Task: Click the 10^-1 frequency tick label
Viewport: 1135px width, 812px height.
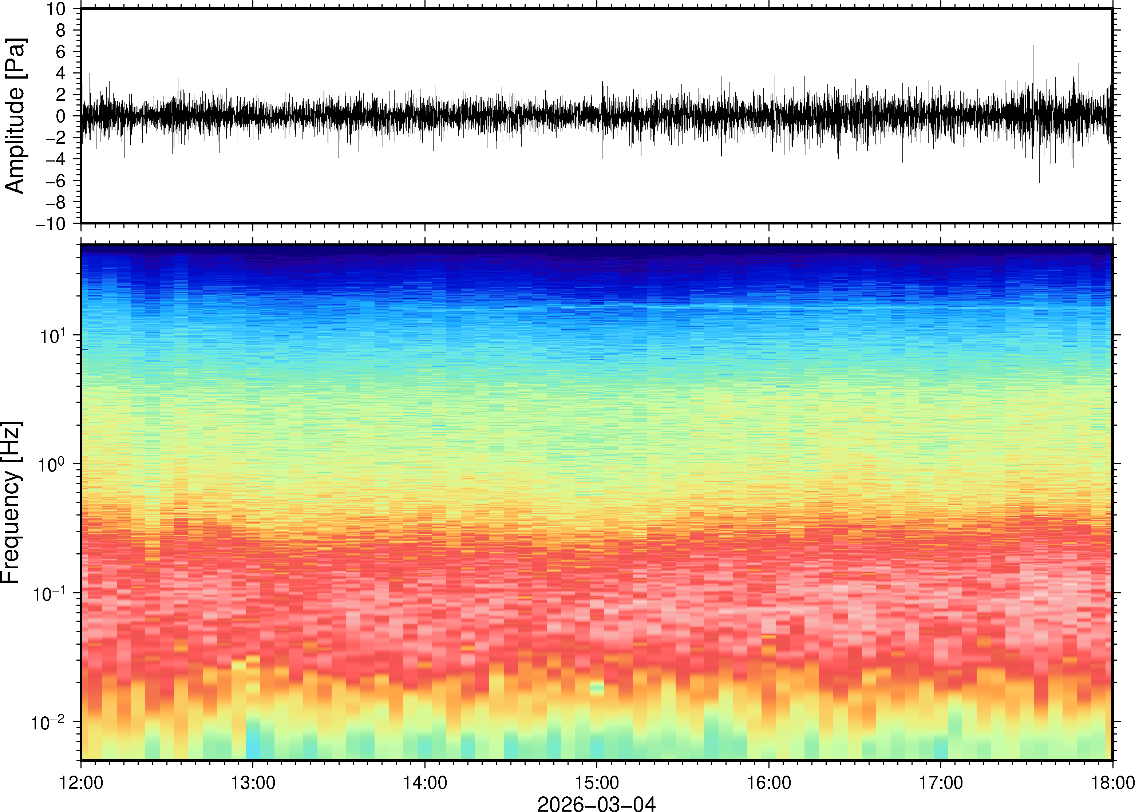Action: (48, 593)
